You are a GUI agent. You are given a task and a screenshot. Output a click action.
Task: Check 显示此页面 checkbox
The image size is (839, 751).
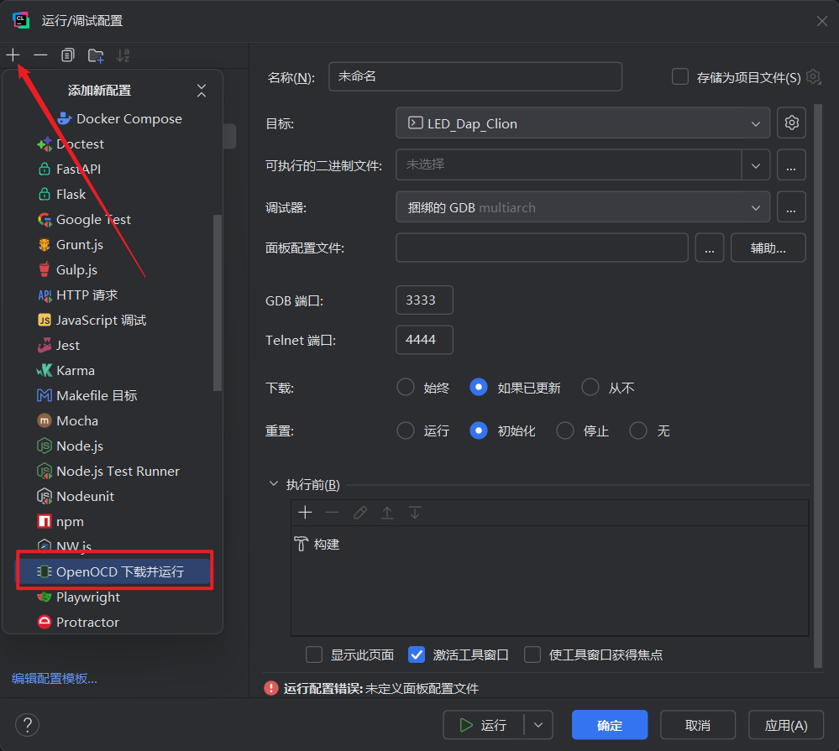click(x=314, y=655)
